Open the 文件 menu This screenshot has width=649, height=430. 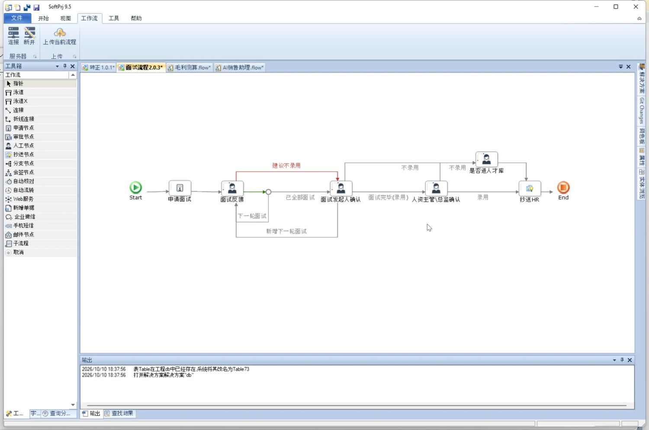pos(17,18)
